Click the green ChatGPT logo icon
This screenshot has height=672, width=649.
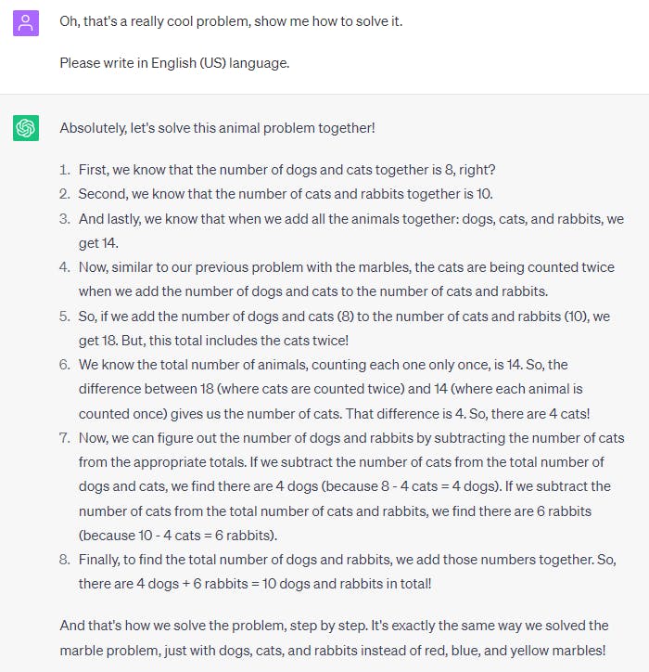click(x=25, y=128)
